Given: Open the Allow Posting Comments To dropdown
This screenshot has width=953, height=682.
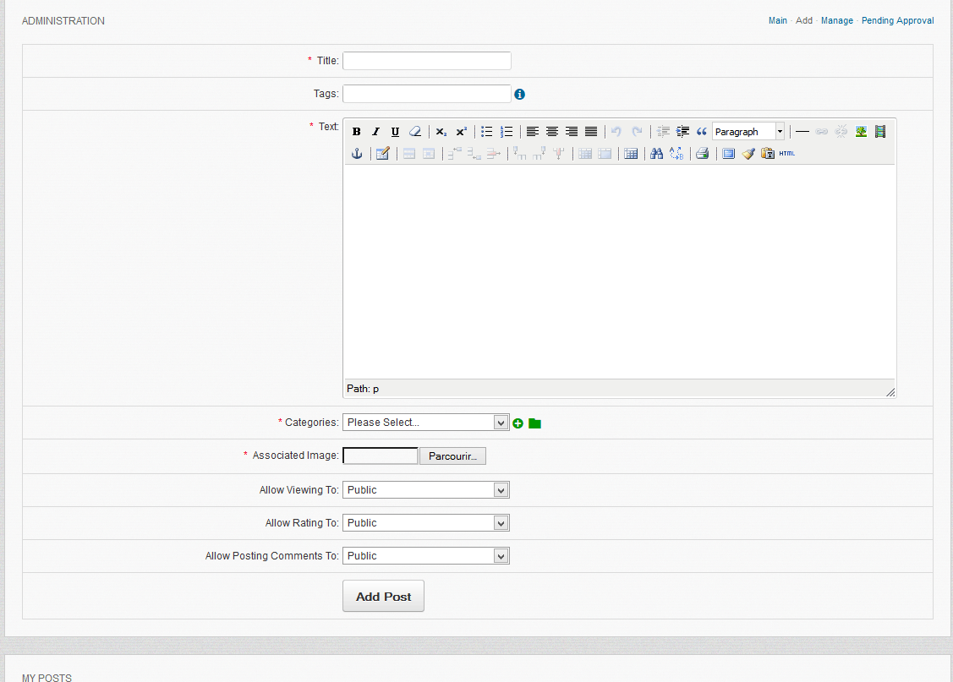Looking at the screenshot, I should (x=425, y=556).
